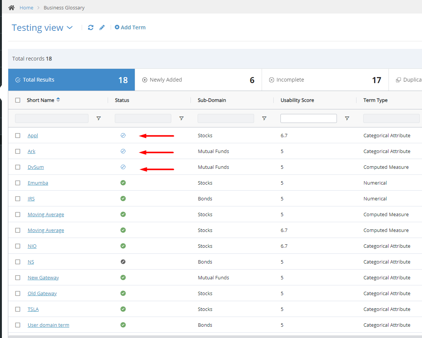Click green status check for New Gateway
This screenshot has width=422, height=338.
pyautogui.click(x=123, y=277)
